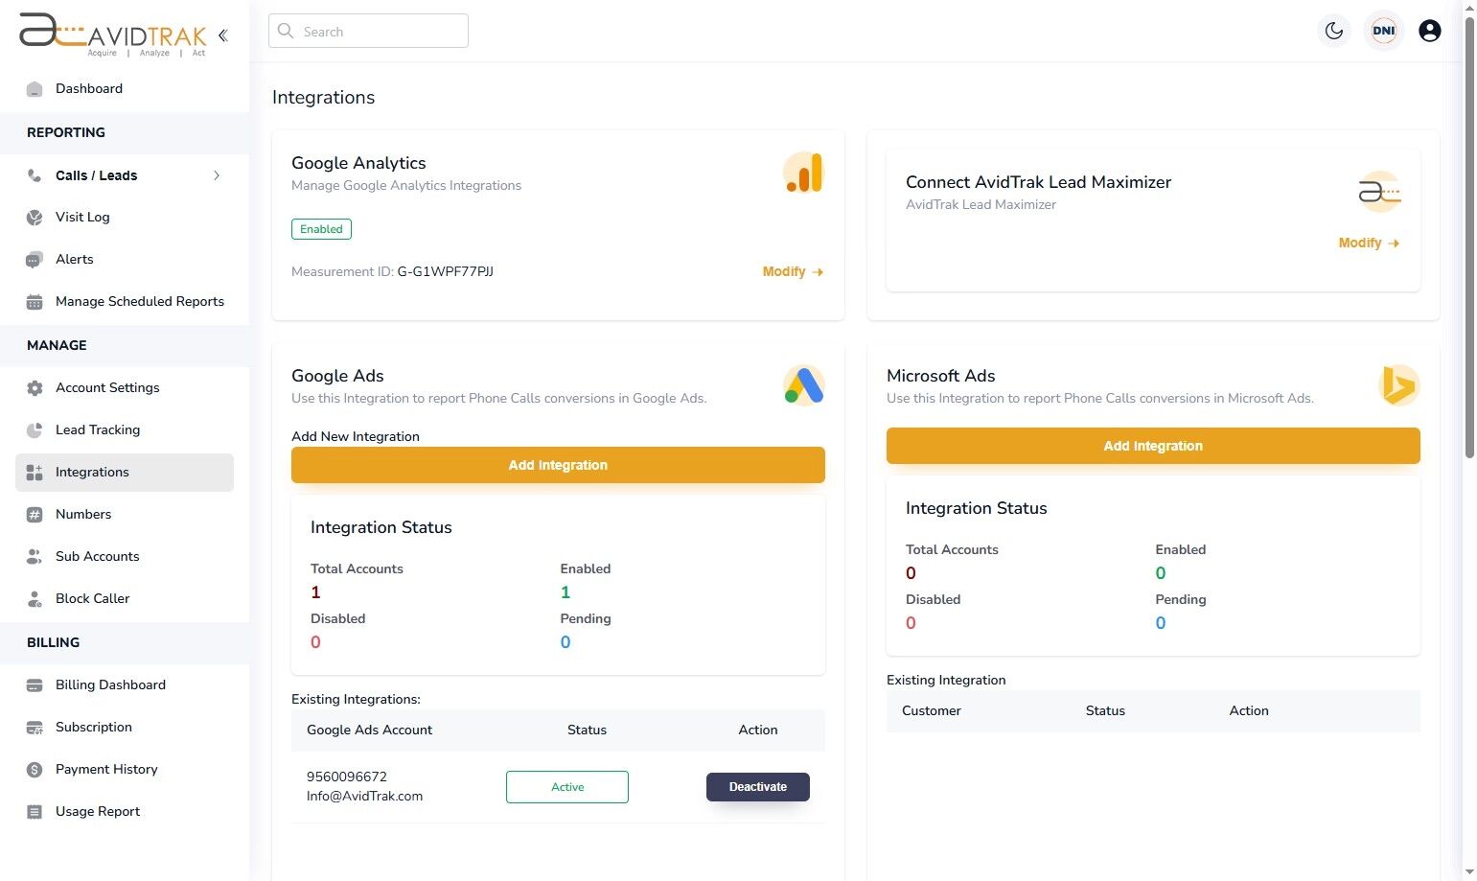Open the user profile account menu
Image resolution: width=1477 pixels, height=881 pixels.
[1429, 31]
